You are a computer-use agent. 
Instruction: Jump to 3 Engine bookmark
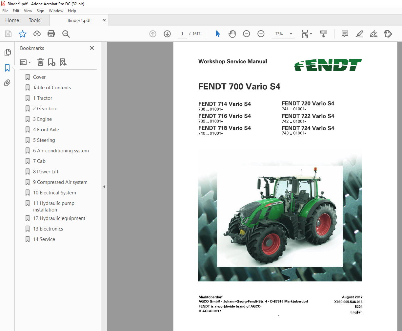point(42,119)
